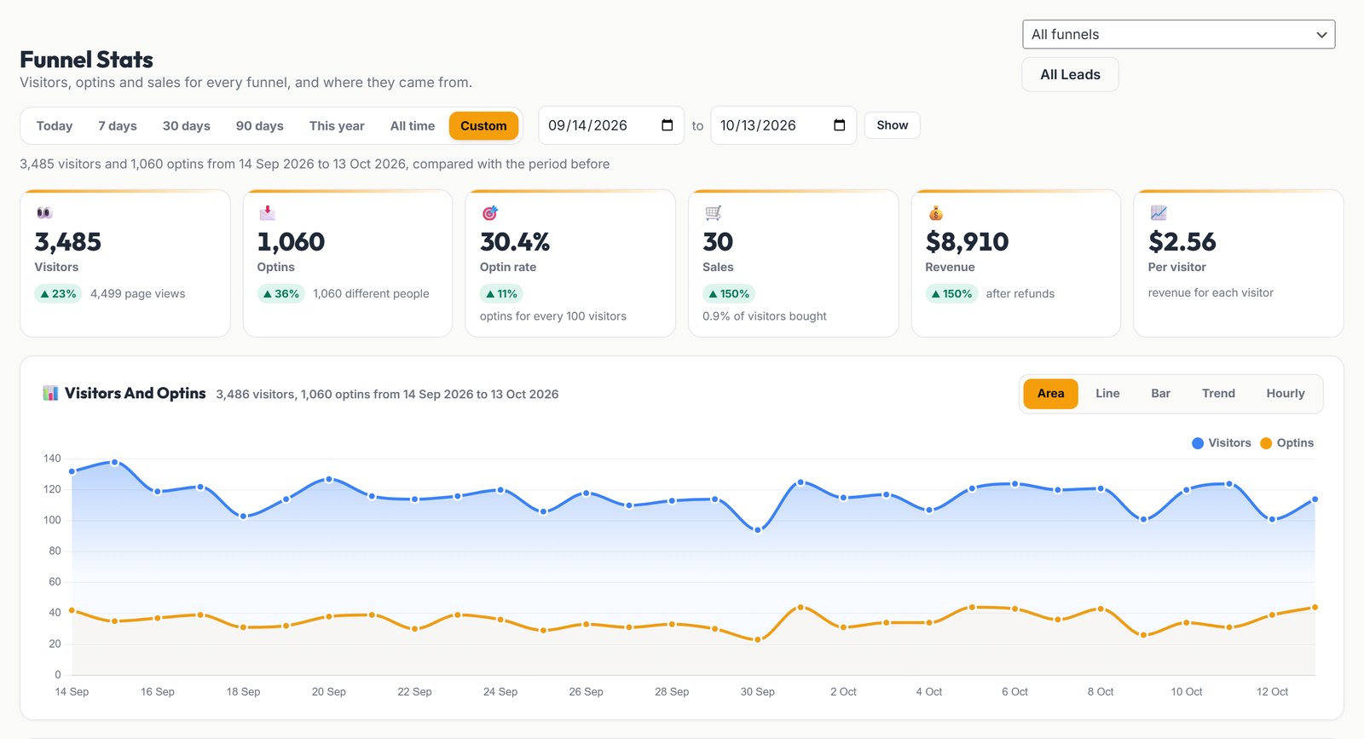Screen dimensions: 1364x739
Task: Click the start date field 09/14/2026
Action: coord(611,125)
